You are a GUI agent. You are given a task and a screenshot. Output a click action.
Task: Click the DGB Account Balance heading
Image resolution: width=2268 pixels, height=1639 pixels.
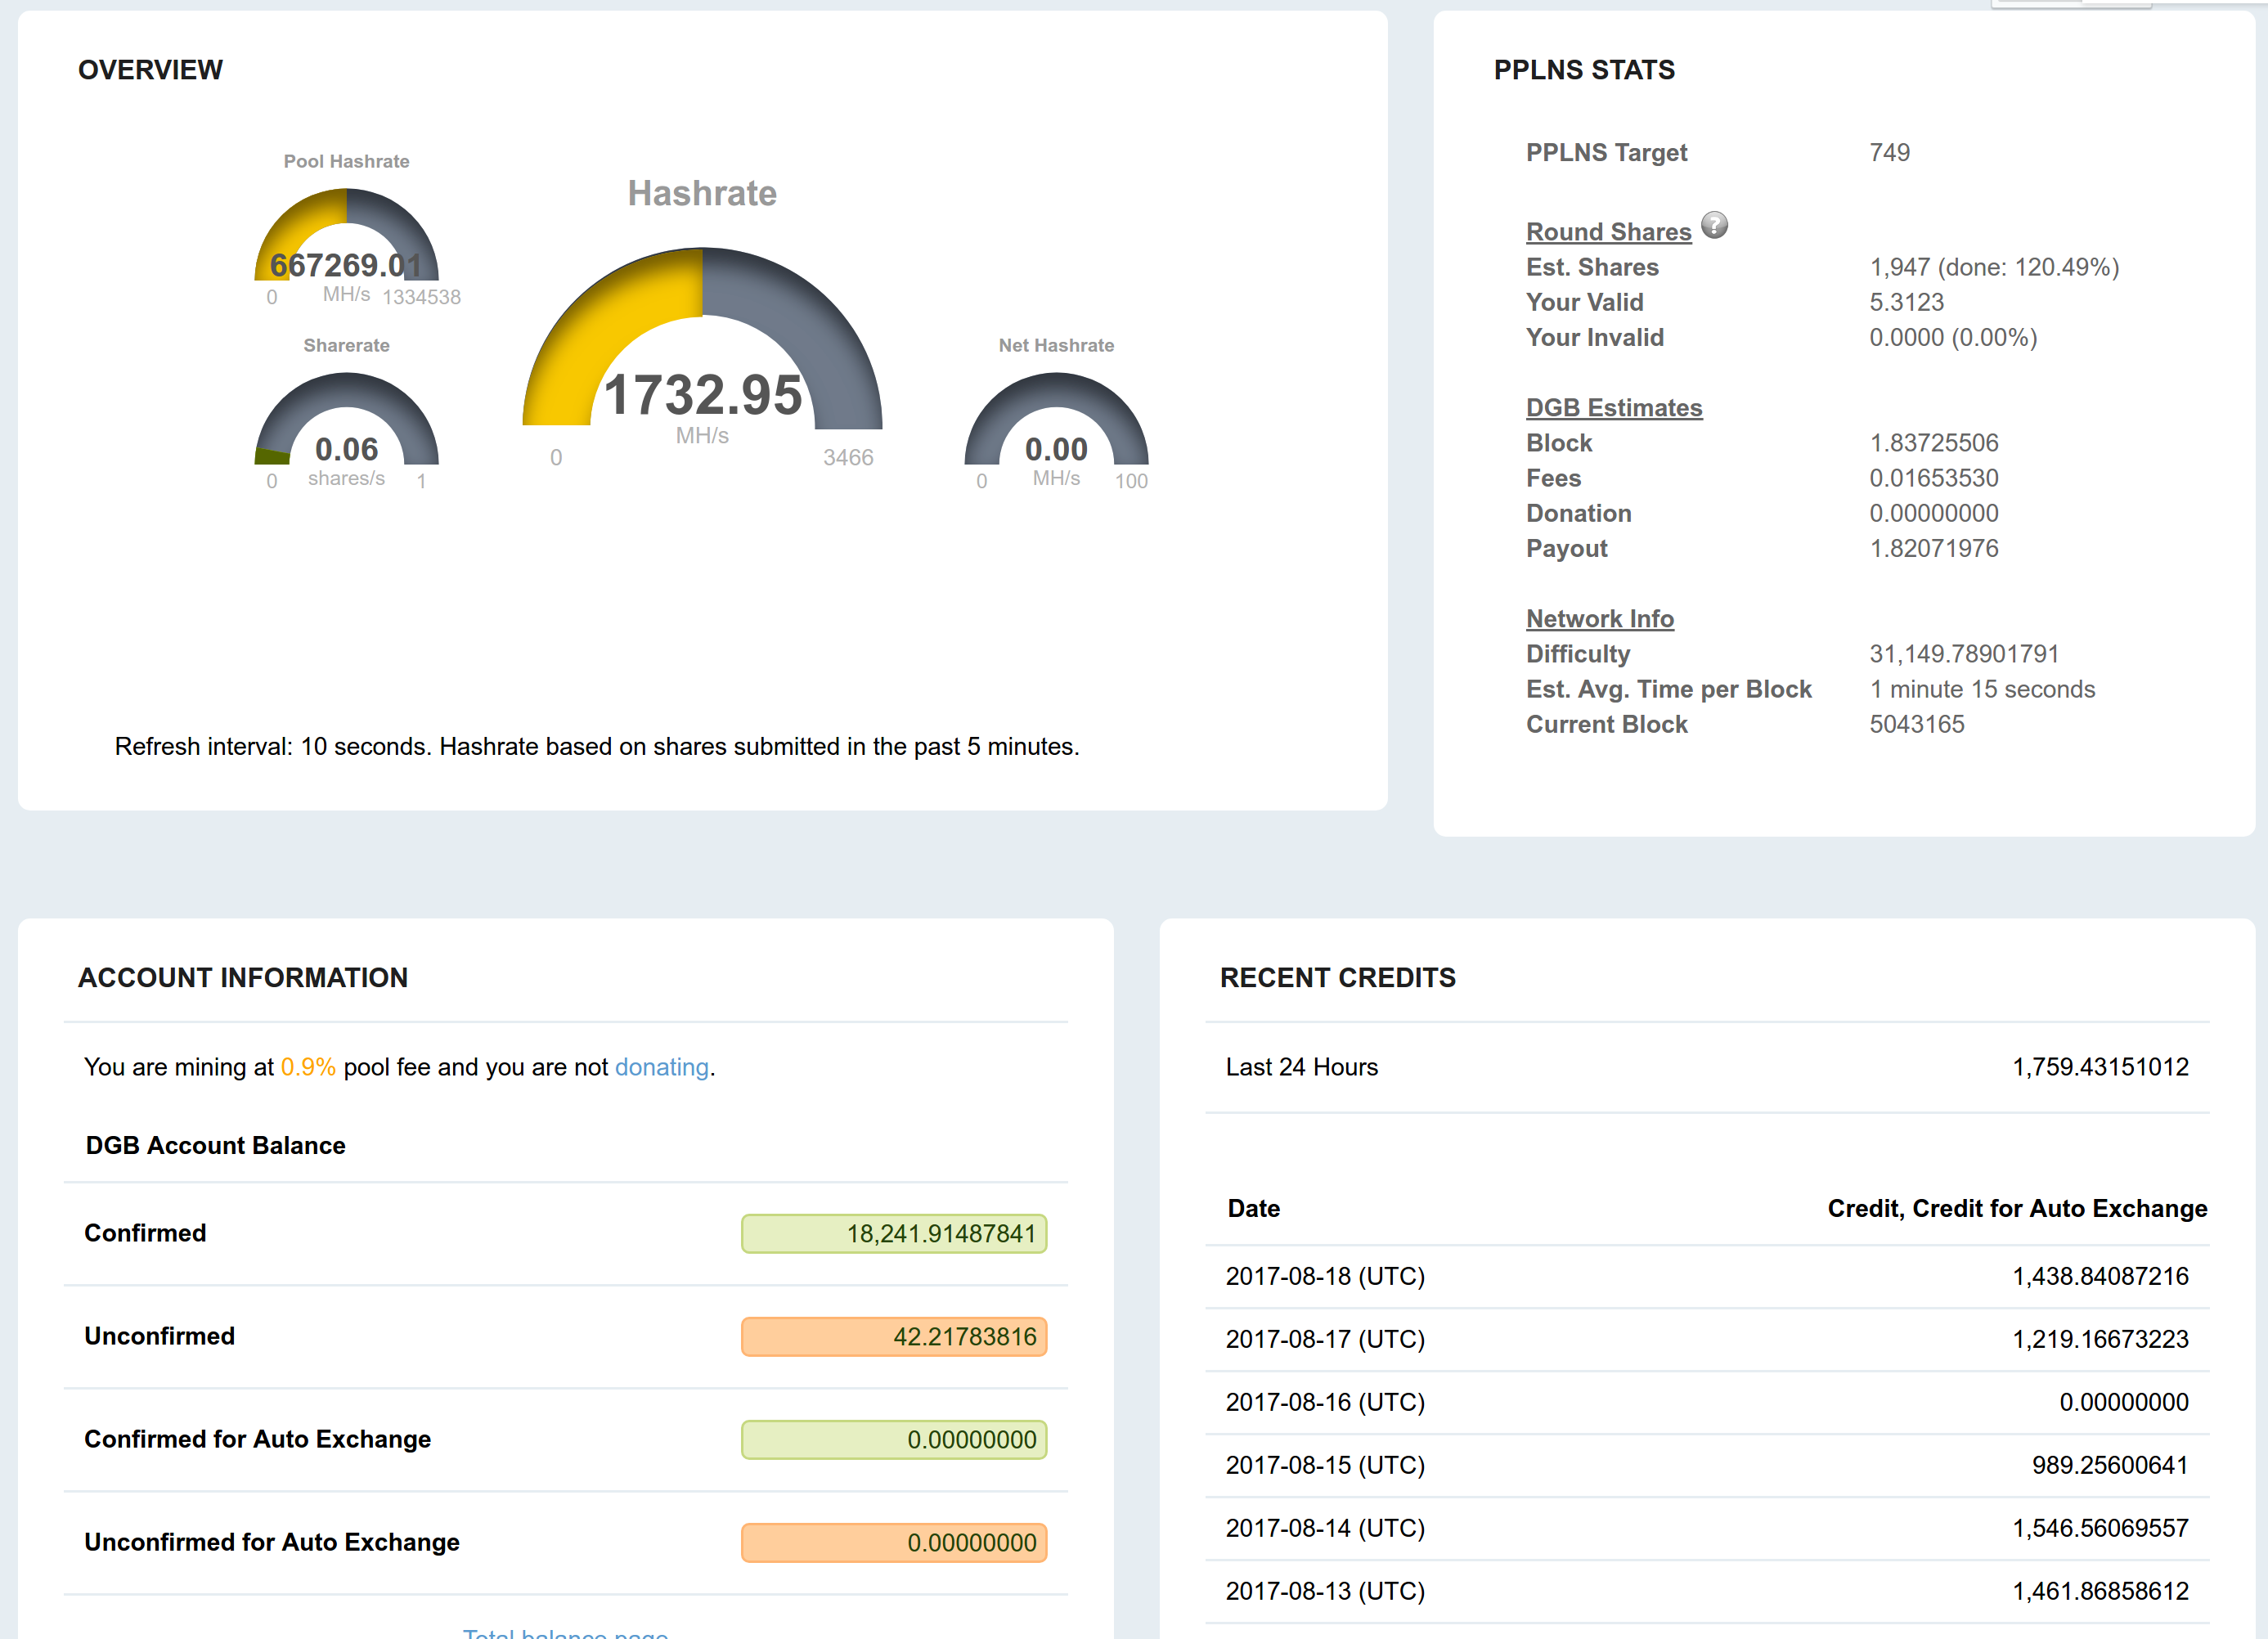click(x=215, y=1145)
